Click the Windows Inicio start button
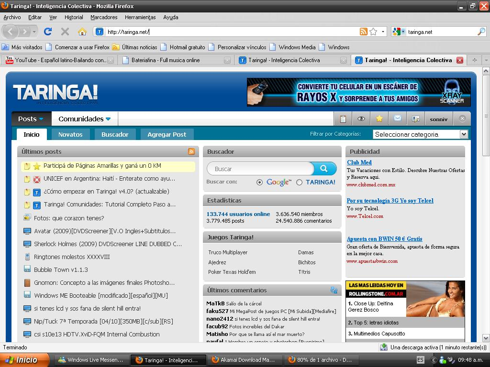The height and width of the screenshot is (367, 490). click(x=24, y=360)
